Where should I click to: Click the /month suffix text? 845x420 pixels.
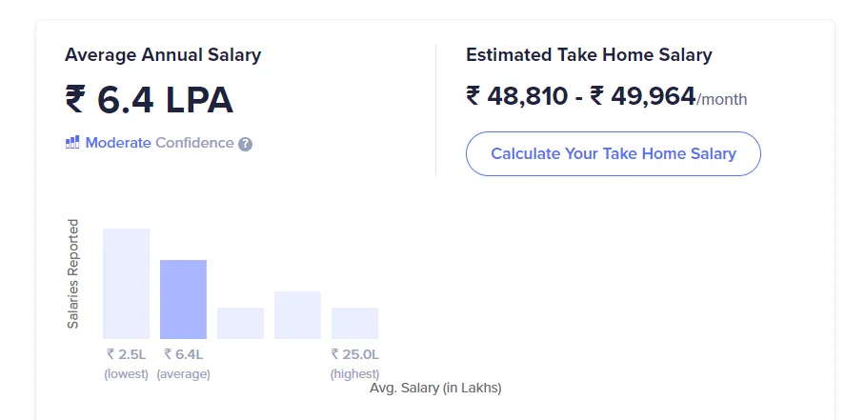tap(722, 99)
